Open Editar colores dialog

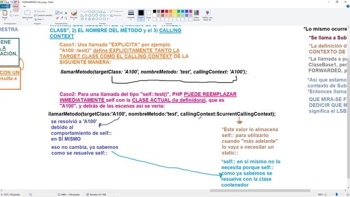pos(196,15)
